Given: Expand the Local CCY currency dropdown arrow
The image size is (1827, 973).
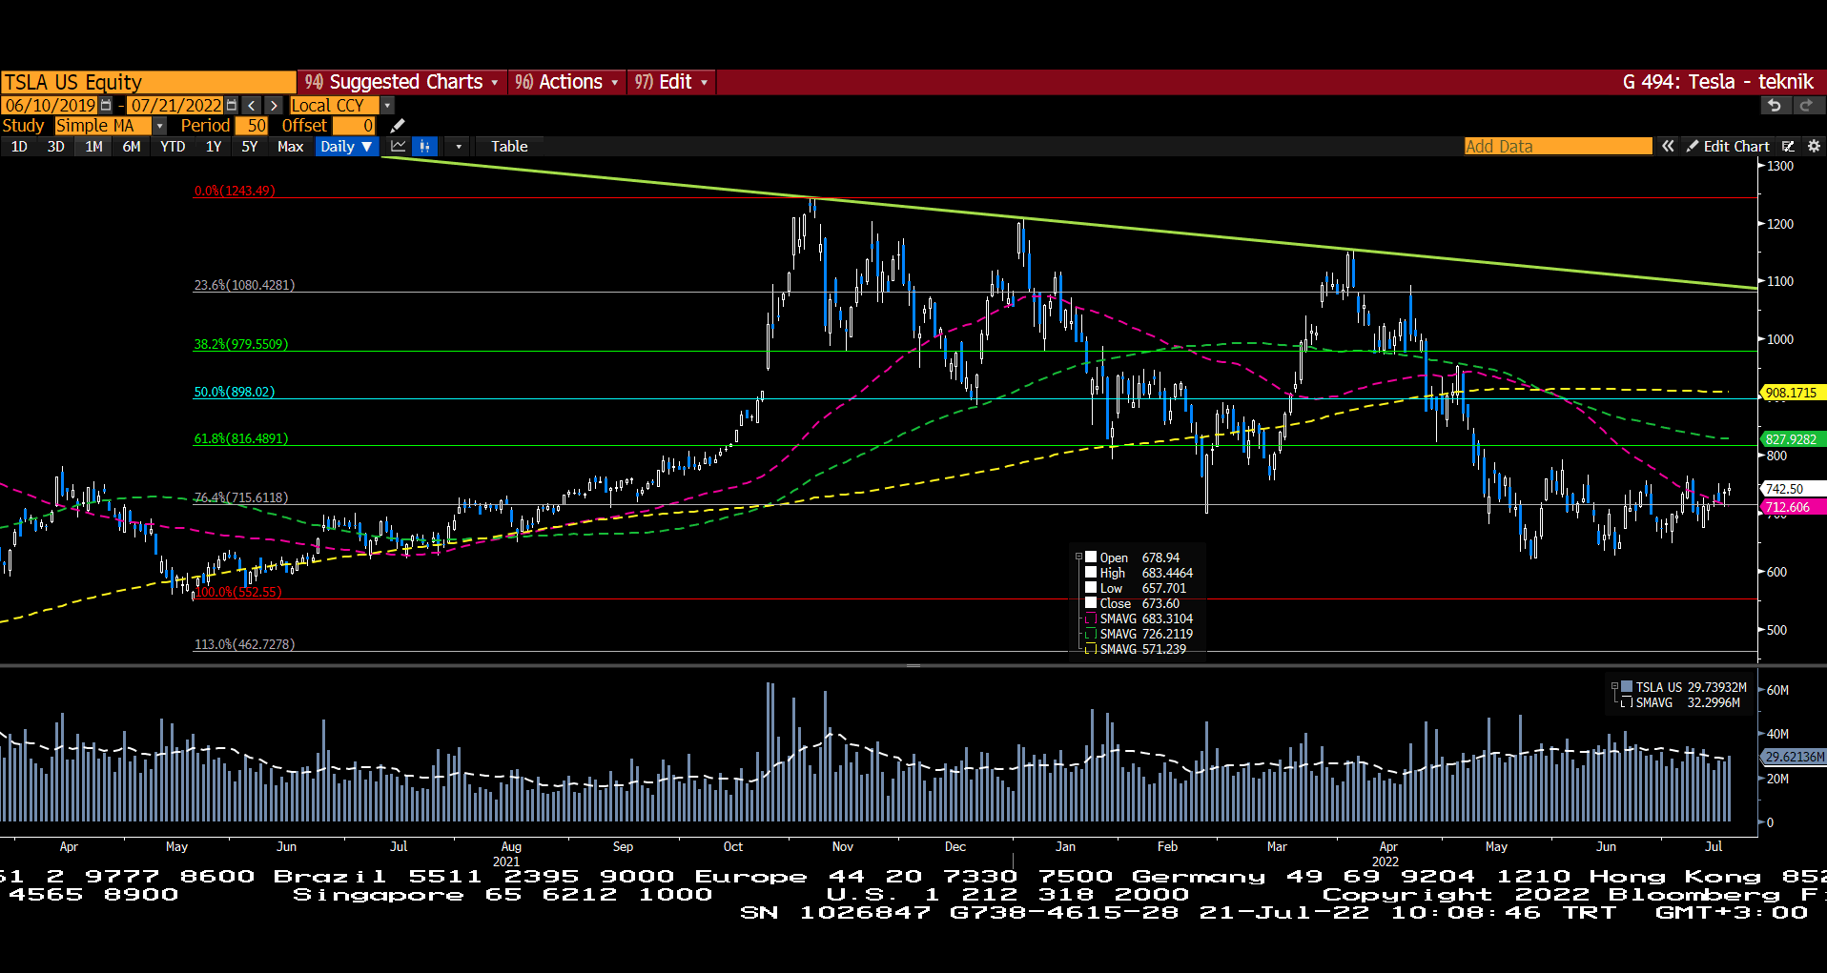Looking at the screenshot, I should tap(387, 105).
